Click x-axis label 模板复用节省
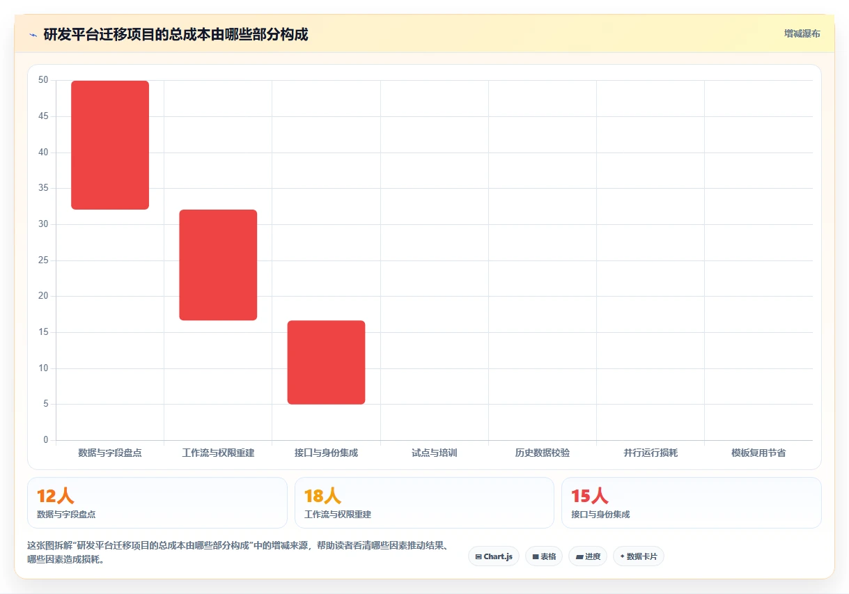The width and height of the screenshot is (849, 594). (758, 453)
